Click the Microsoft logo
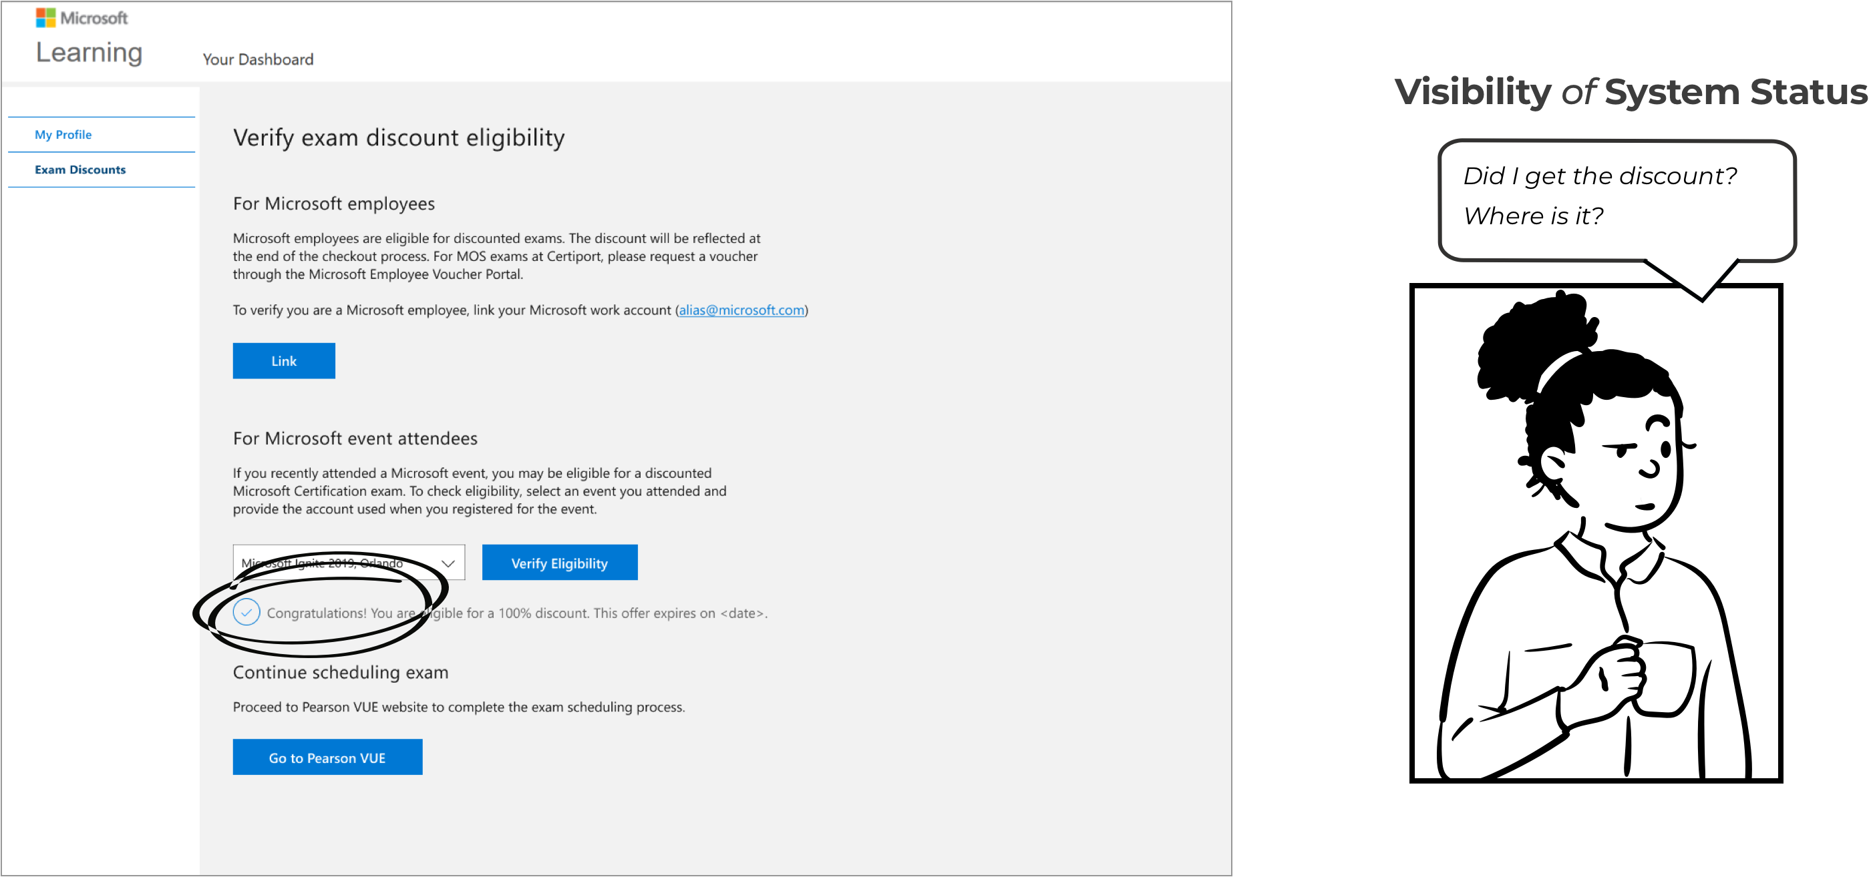Image resolution: width=1869 pixels, height=877 pixels. coord(82,17)
